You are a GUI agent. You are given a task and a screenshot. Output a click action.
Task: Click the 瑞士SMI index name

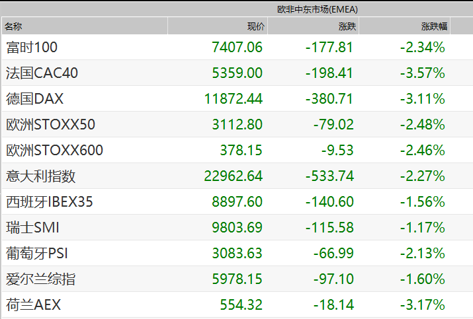[33, 227]
